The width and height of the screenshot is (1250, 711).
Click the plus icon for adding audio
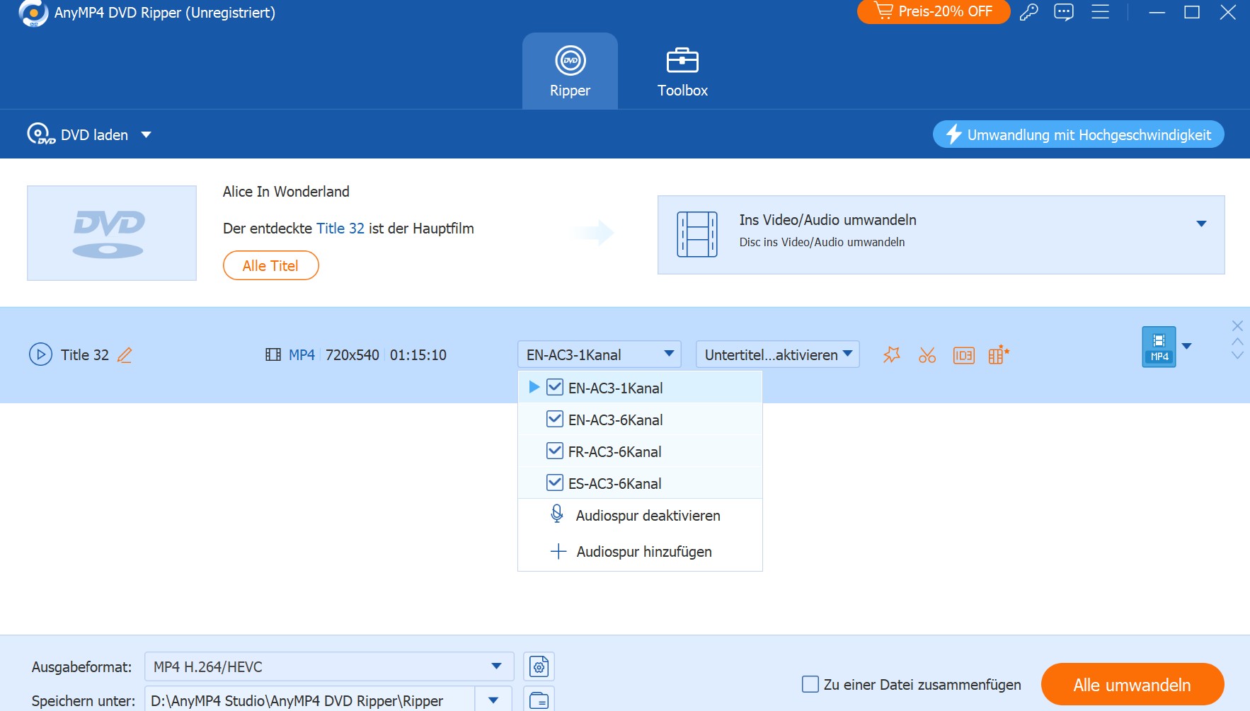(x=558, y=551)
